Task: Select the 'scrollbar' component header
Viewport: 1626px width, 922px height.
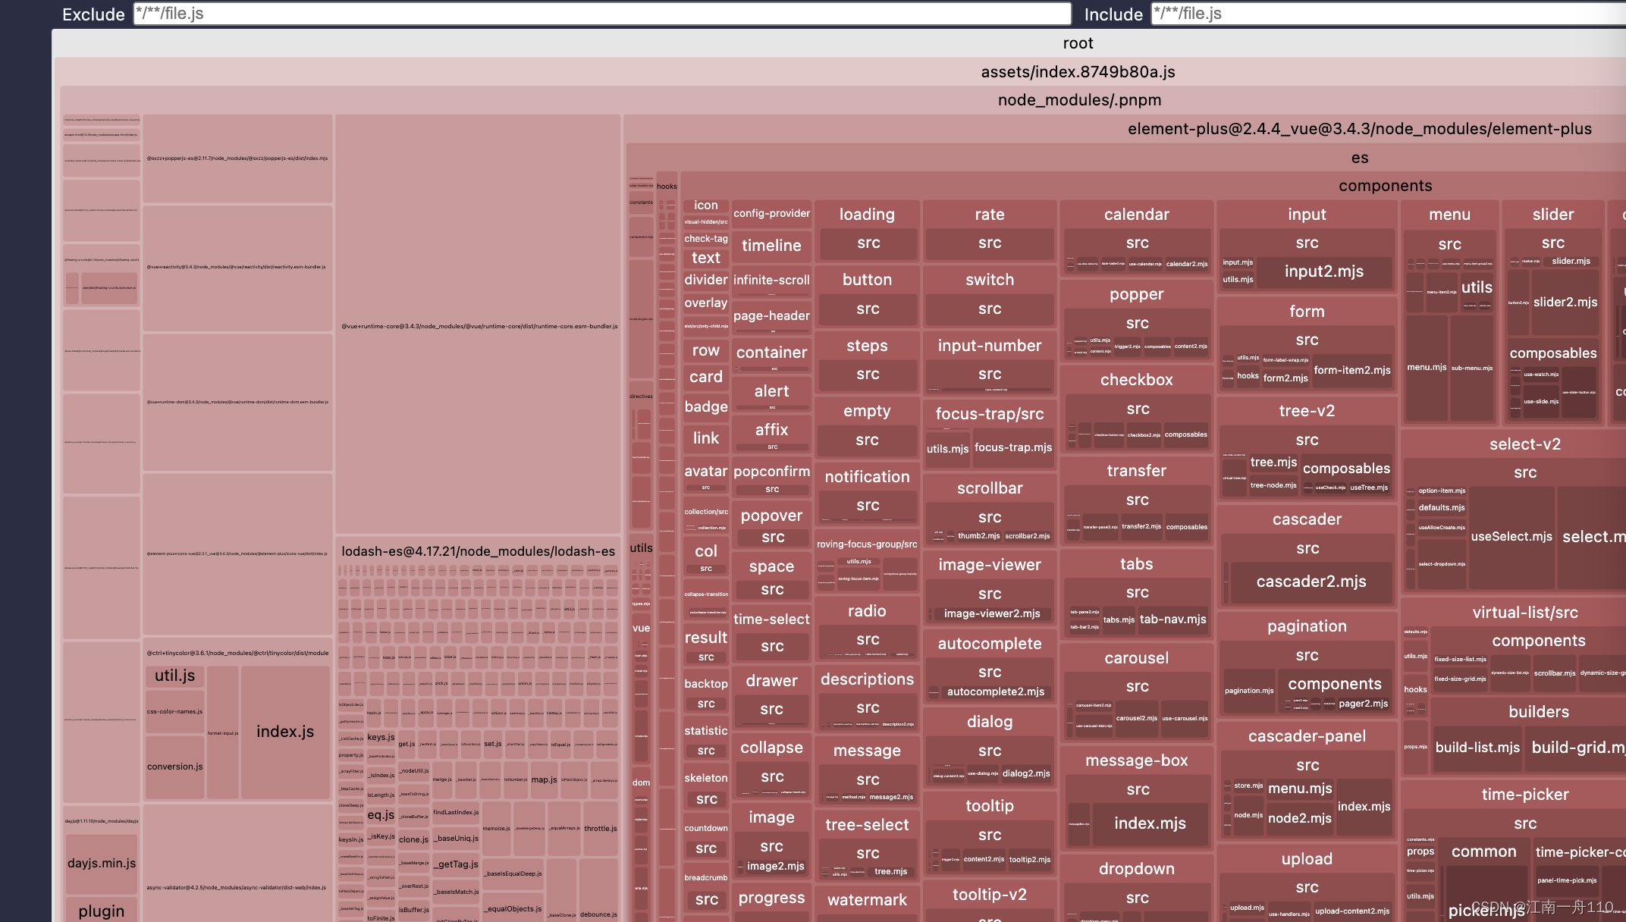Action: click(x=990, y=488)
